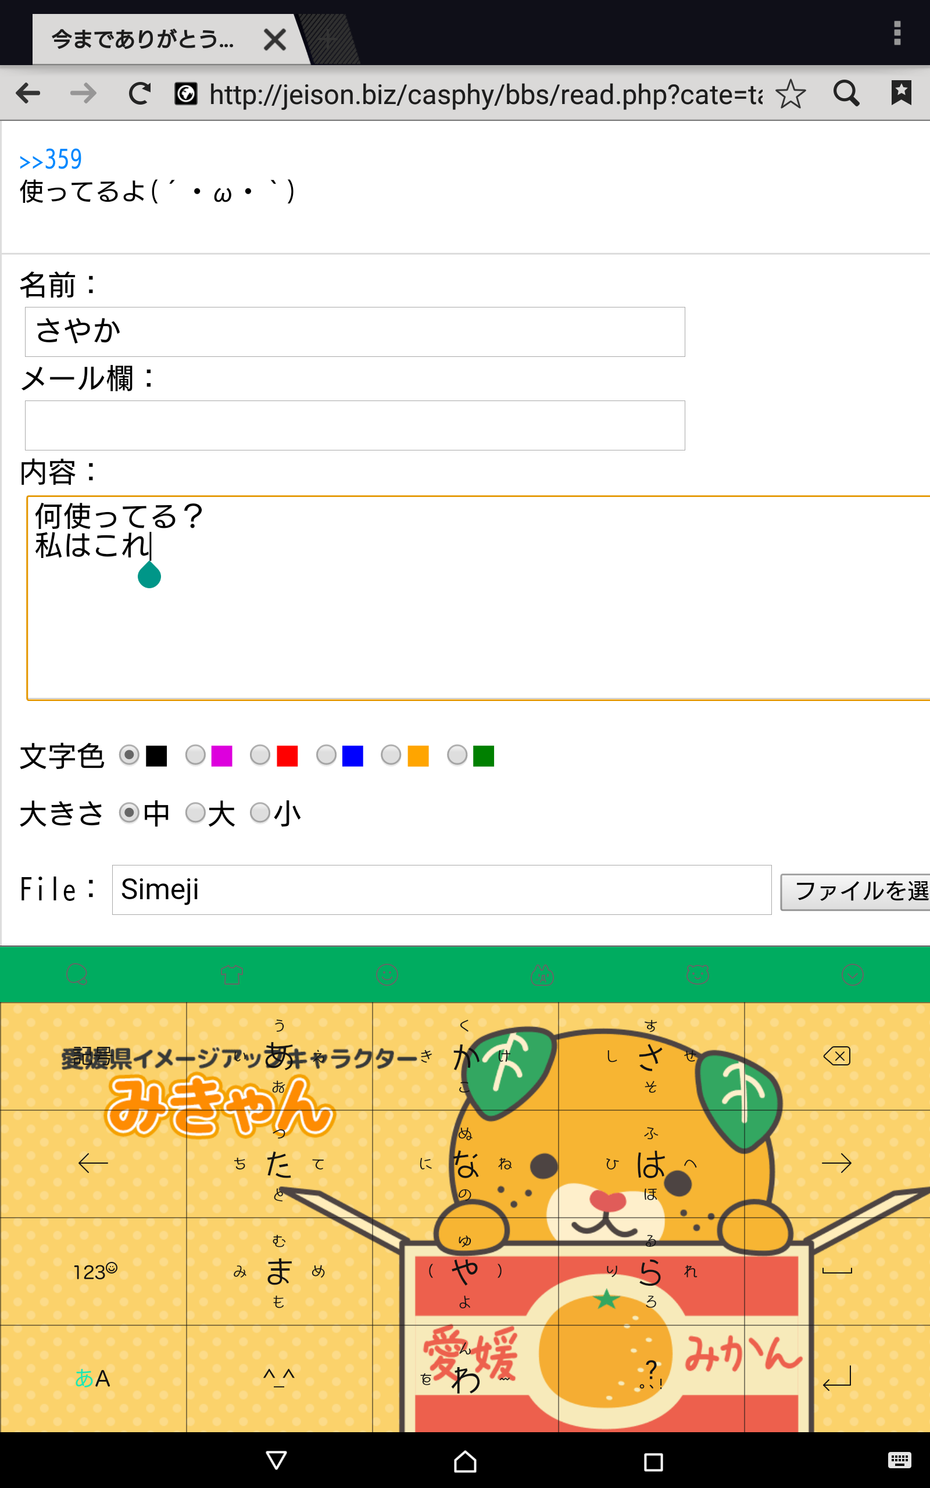The height and width of the screenshot is (1488, 930).
Task: Reload the page with the refresh icon
Action: pyautogui.click(x=139, y=94)
